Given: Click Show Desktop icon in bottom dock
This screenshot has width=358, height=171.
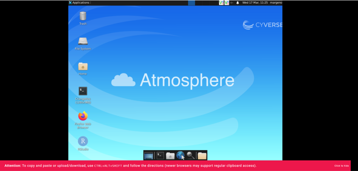Looking at the screenshot, I should (x=148, y=156).
